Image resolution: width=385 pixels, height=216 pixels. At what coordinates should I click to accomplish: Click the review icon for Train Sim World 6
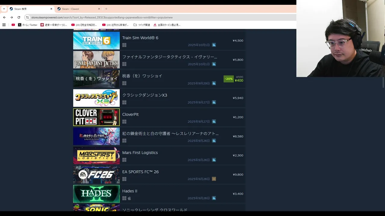(214, 45)
